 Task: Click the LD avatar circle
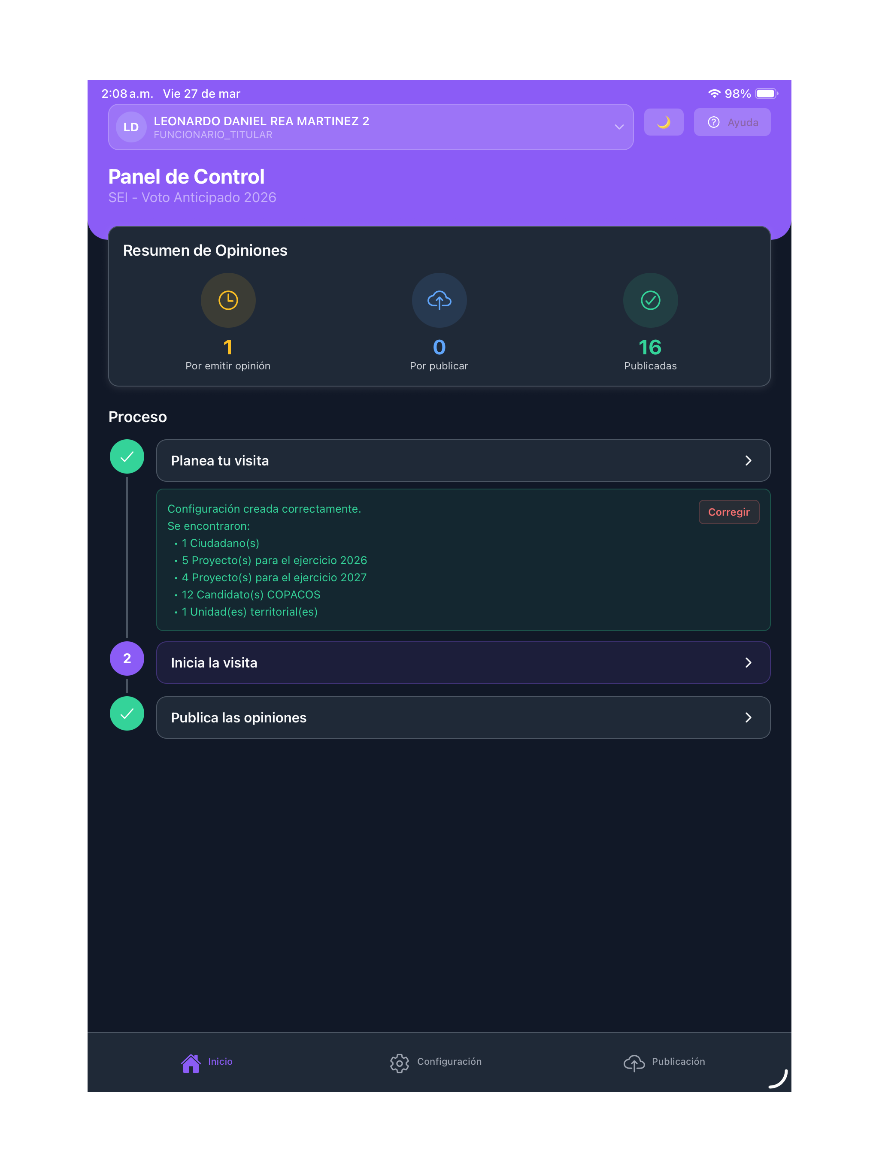coord(131,127)
